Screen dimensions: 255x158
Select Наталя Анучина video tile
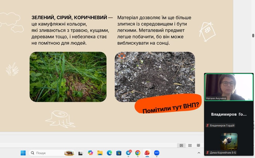tap(229, 87)
